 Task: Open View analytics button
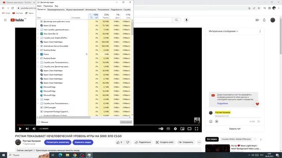click(58, 142)
